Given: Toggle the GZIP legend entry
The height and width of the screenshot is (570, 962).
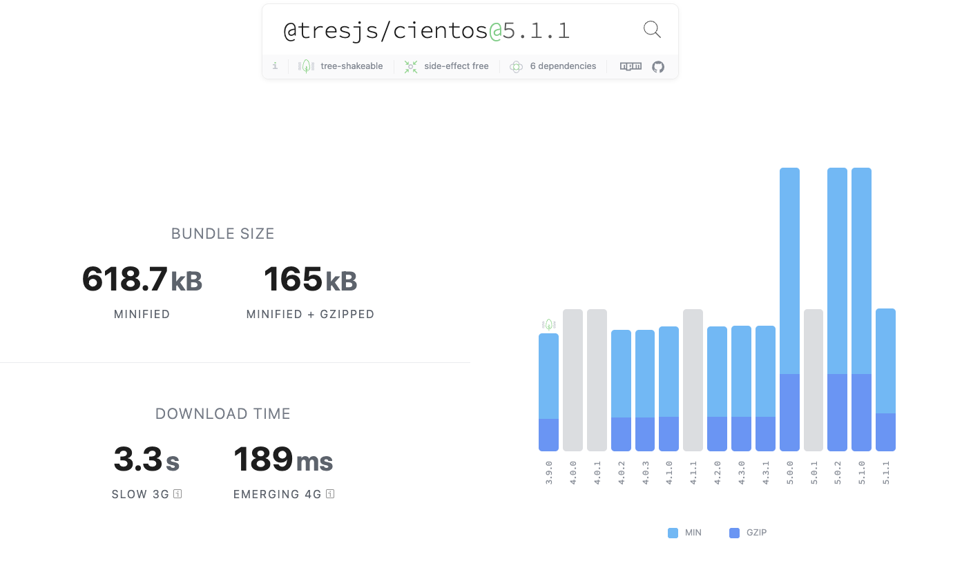Looking at the screenshot, I should coord(758,532).
